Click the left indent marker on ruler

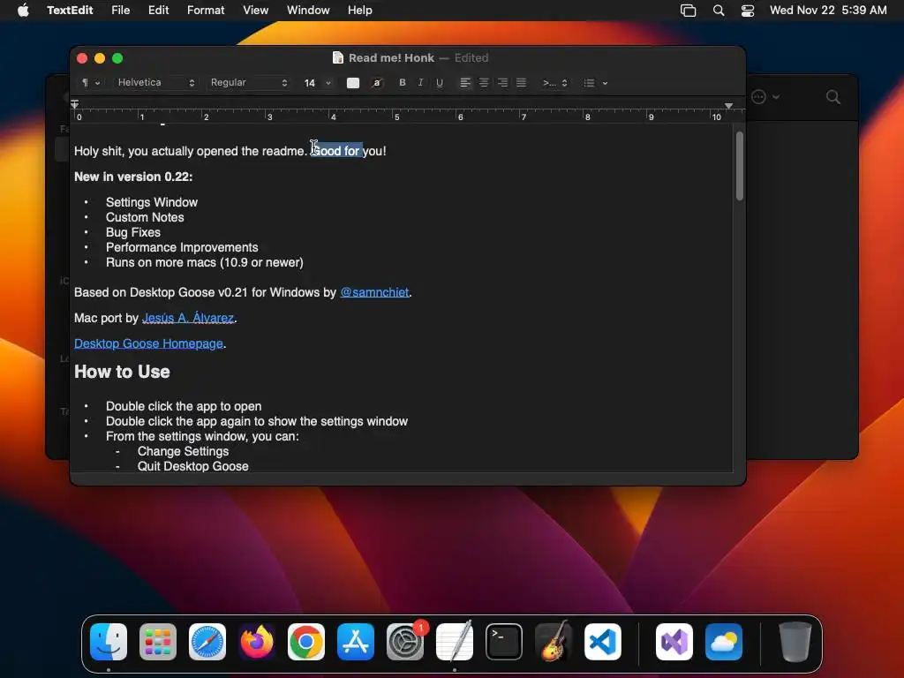tap(74, 104)
